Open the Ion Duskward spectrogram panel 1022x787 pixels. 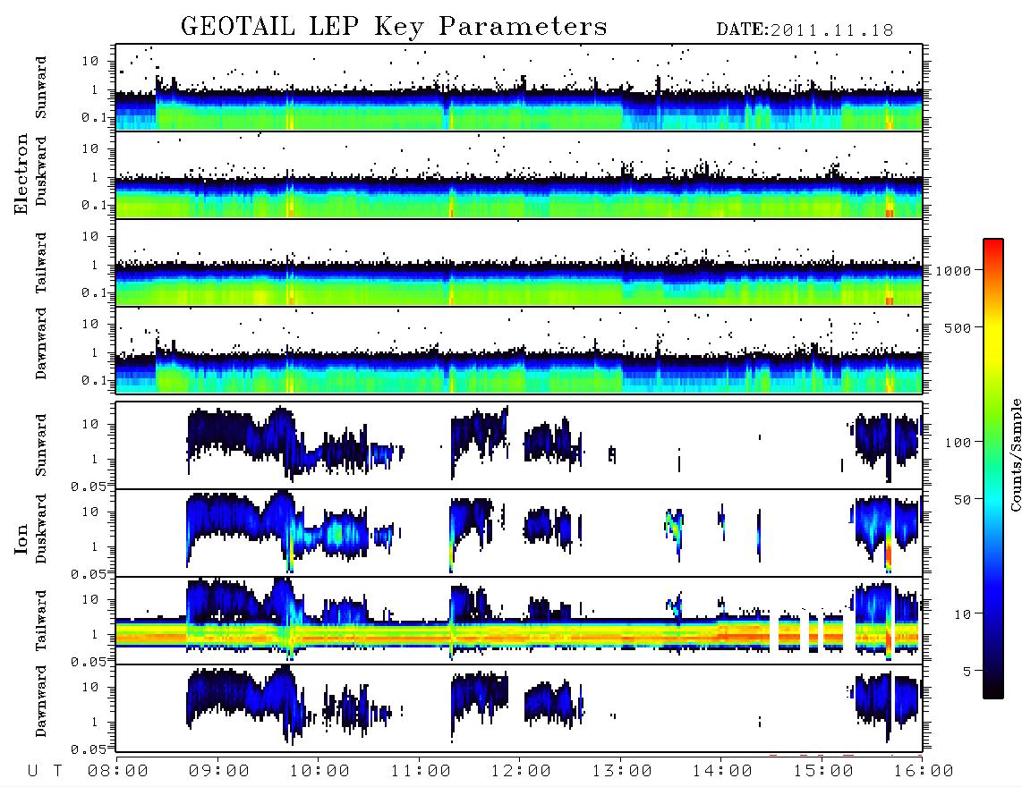[x=519, y=533]
